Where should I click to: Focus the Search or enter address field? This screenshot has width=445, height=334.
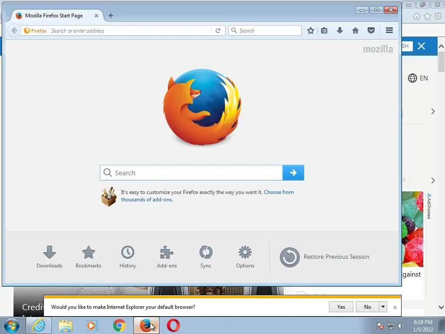(x=130, y=31)
